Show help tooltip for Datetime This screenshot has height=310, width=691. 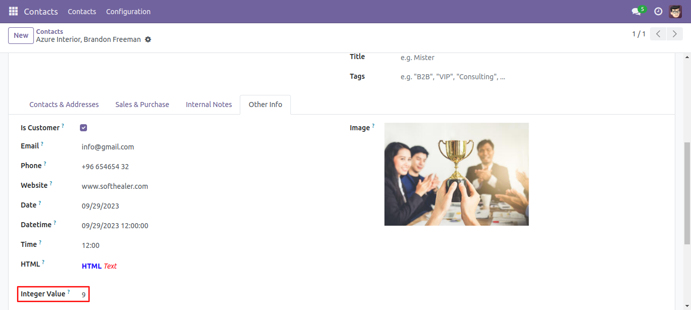tap(55, 222)
